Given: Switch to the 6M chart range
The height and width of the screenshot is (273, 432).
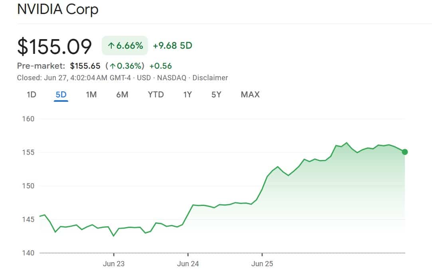Looking at the screenshot, I should click(x=122, y=95).
